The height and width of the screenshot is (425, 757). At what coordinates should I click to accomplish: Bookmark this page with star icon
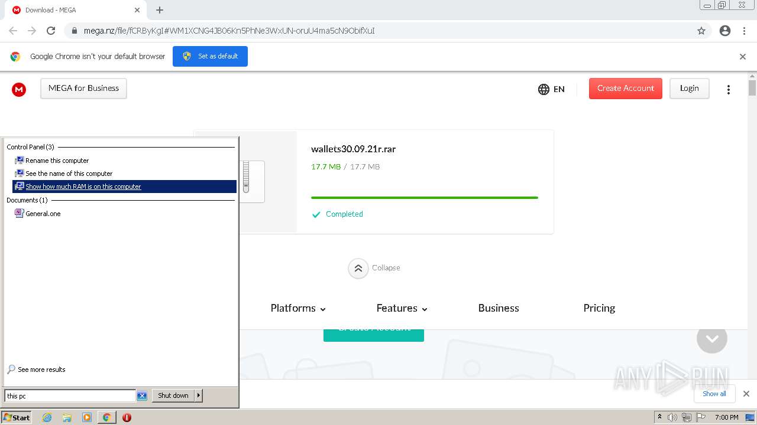tap(701, 31)
